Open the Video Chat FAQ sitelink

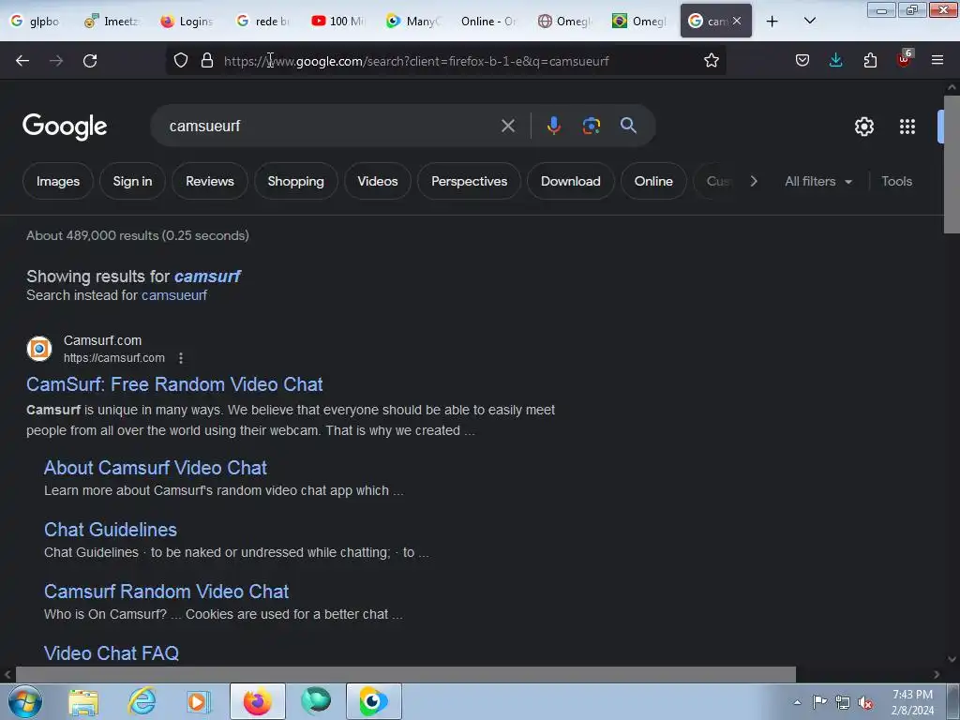tap(112, 653)
